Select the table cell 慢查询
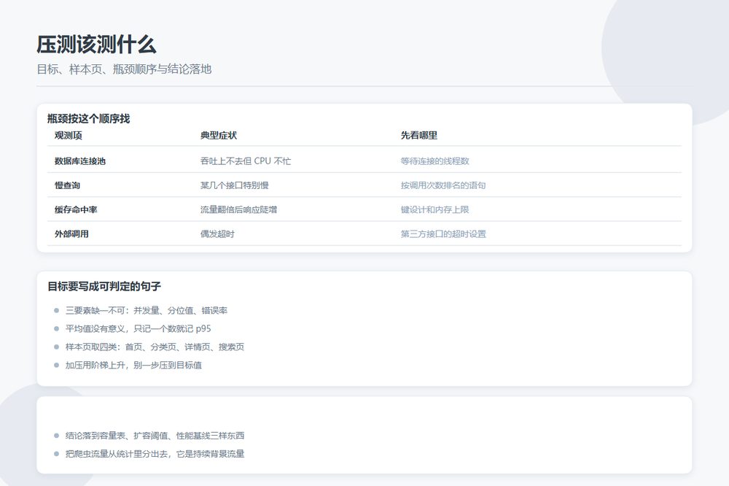729x486 pixels. point(67,185)
